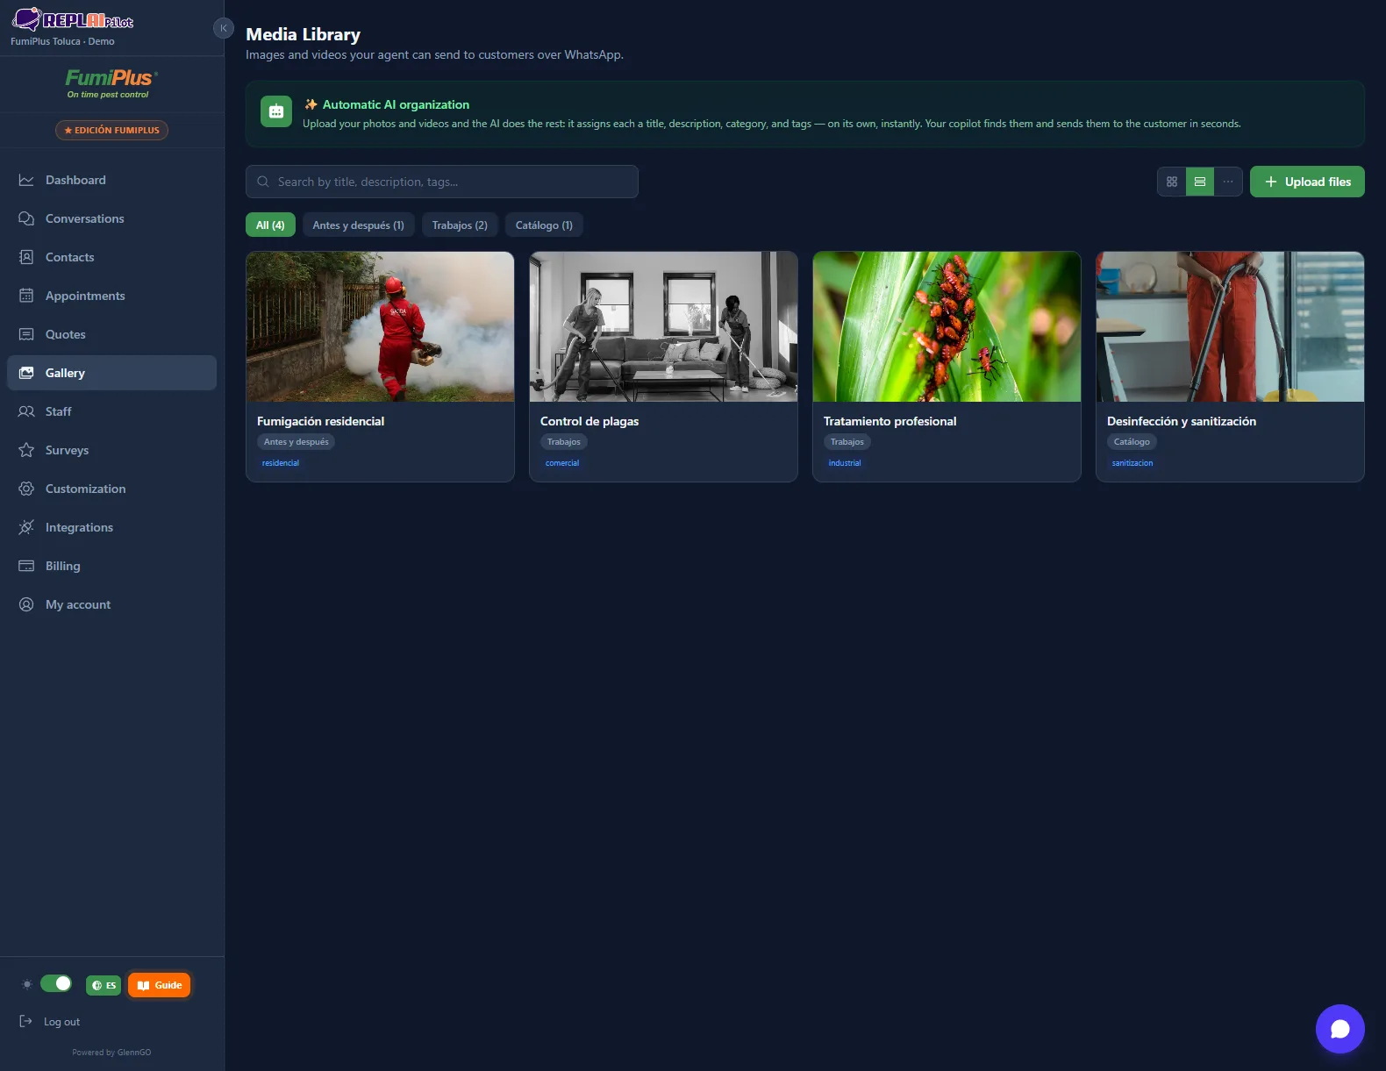Open the Desinfección y sanitización image
This screenshot has height=1071, width=1386.
[1230, 327]
